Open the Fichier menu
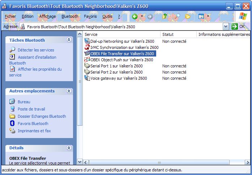 click(10, 16)
